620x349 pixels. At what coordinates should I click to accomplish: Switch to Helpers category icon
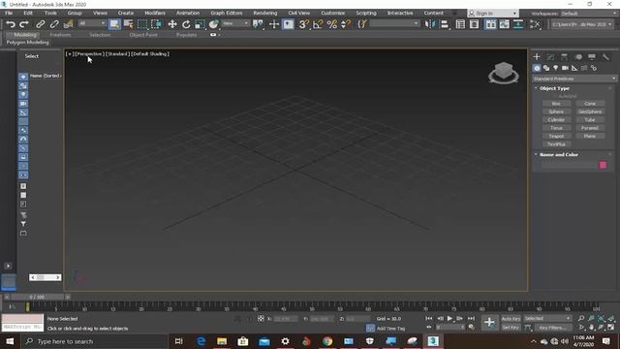click(574, 68)
